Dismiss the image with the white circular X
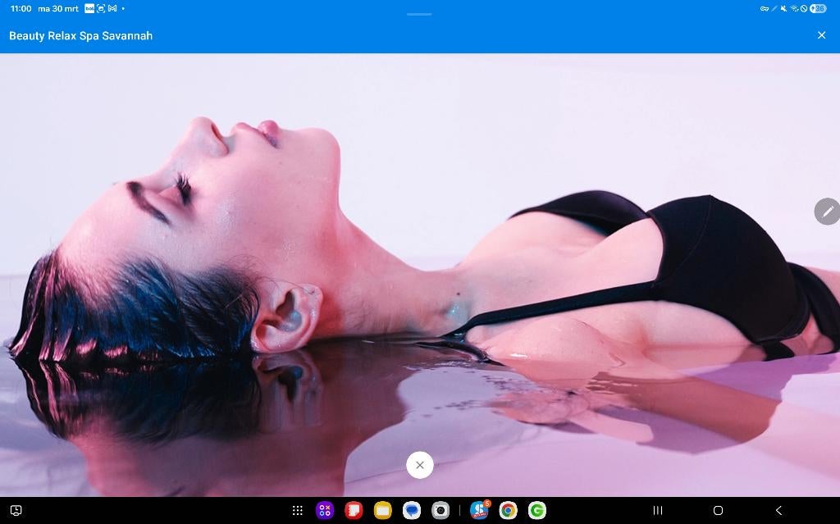This screenshot has height=524, width=840. click(x=419, y=465)
